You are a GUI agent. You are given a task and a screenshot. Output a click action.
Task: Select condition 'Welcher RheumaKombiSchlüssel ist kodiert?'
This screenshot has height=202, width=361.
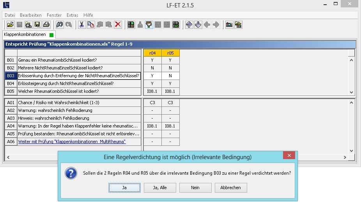click(79, 91)
